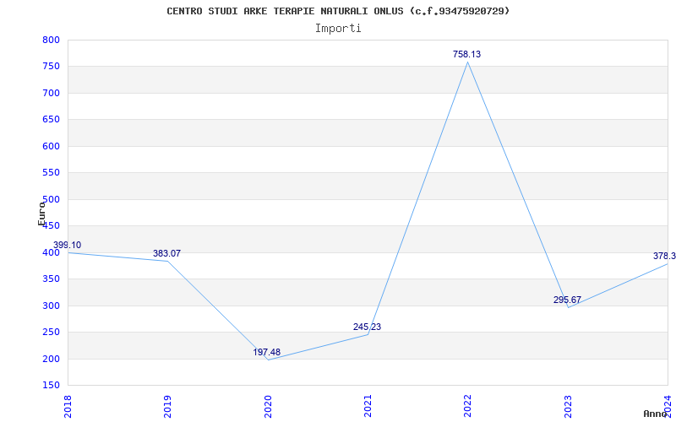Click the 2023 x-axis year label
The image size is (676, 422).
[568, 406]
